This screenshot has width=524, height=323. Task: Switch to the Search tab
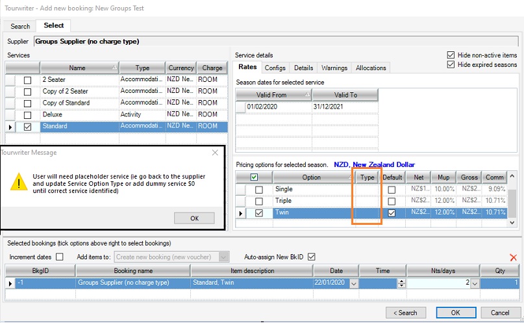[x=20, y=26]
